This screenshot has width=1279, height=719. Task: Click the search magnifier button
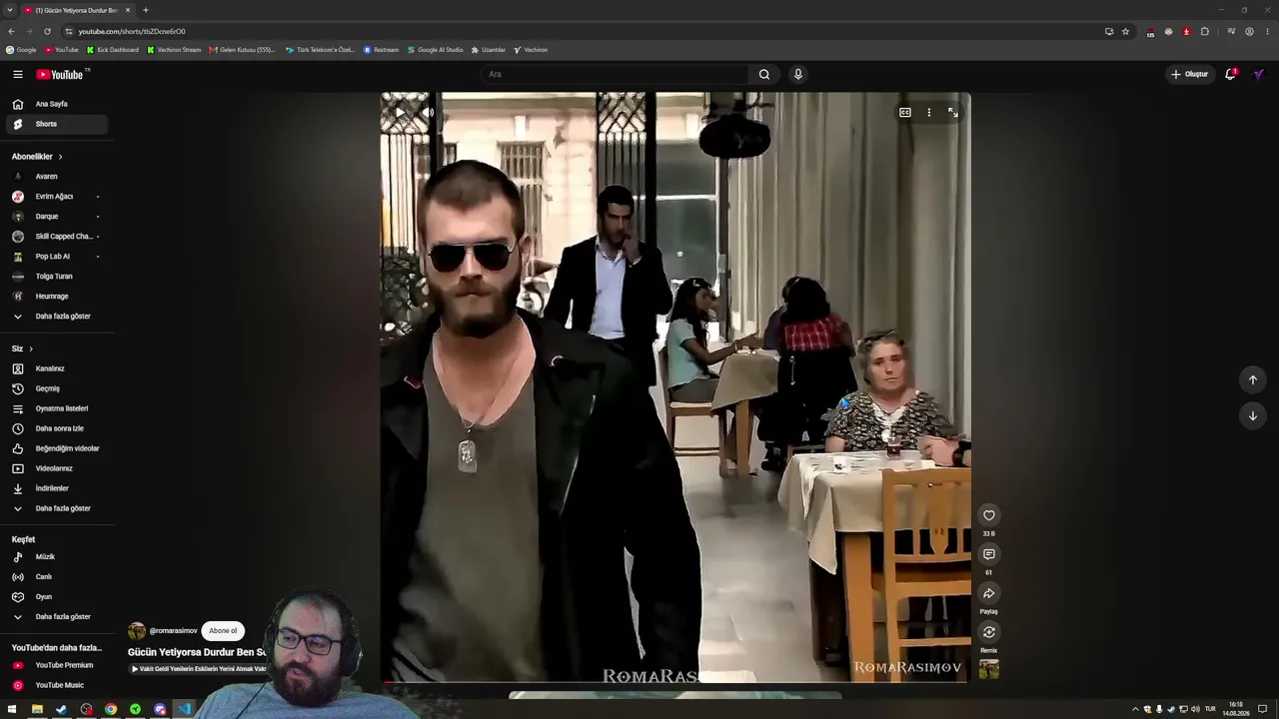click(764, 74)
